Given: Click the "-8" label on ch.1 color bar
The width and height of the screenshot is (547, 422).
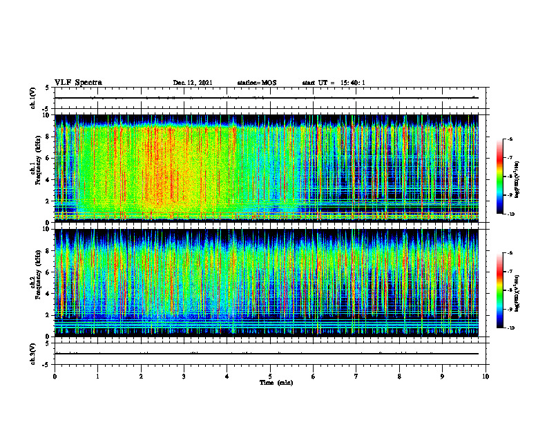Looking at the screenshot, I should pos(510,177).
